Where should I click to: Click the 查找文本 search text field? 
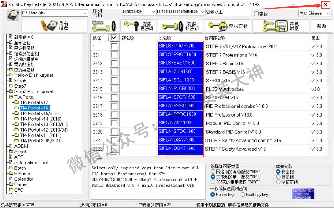(x=228, y=12)
